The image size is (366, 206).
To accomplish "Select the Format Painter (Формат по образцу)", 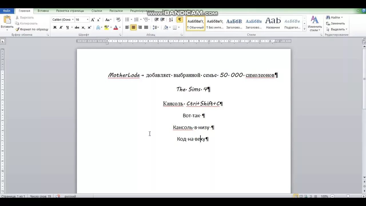I will tap(32, 29).
